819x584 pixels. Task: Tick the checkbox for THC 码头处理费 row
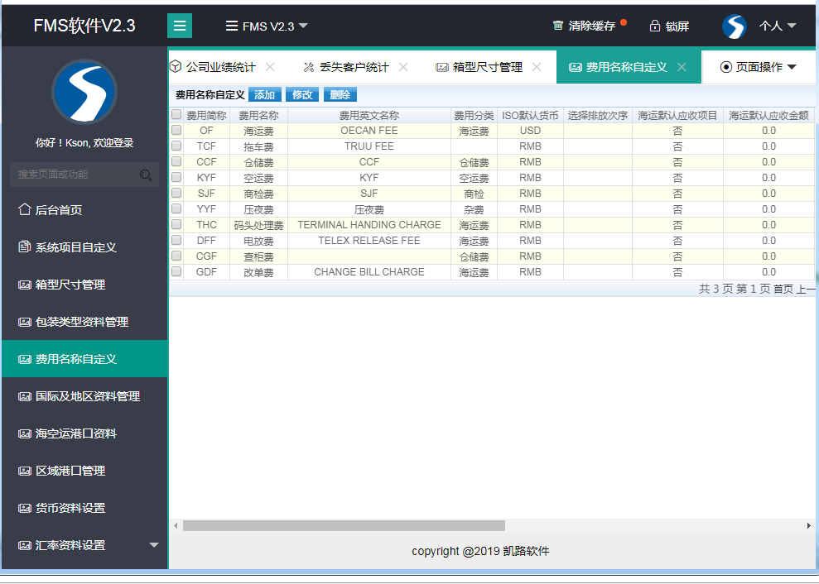coord(176,225)
